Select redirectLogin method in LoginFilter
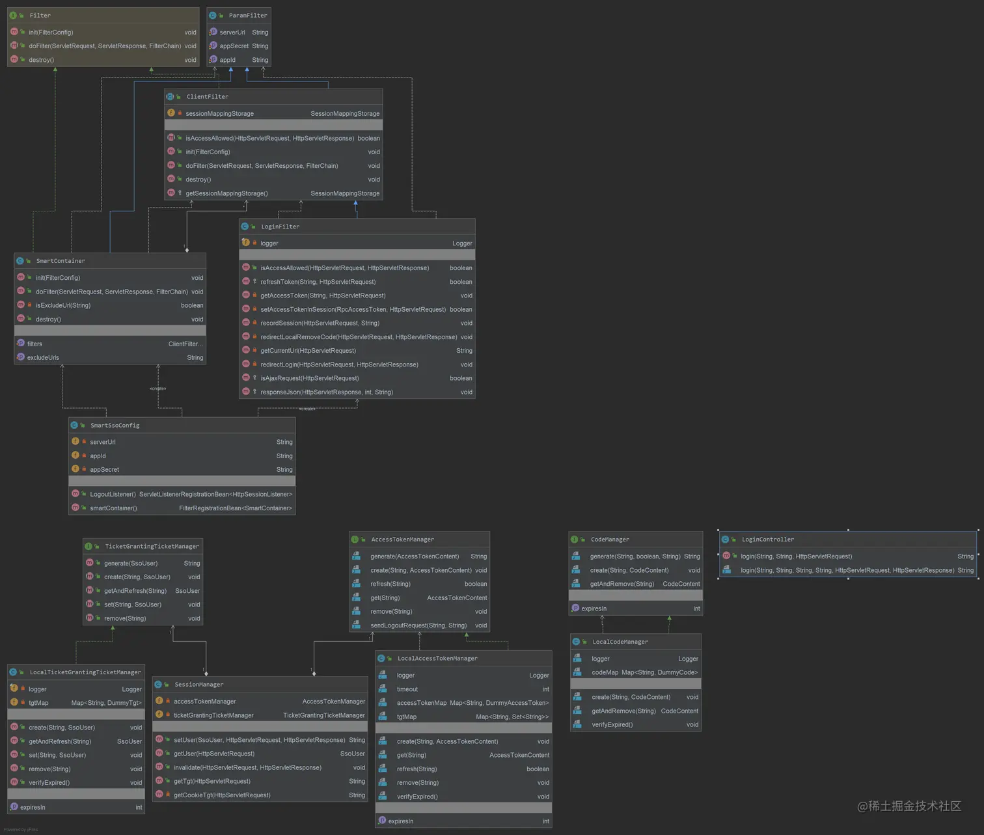This screenshot has width=984, height=835. click(357, 364)
